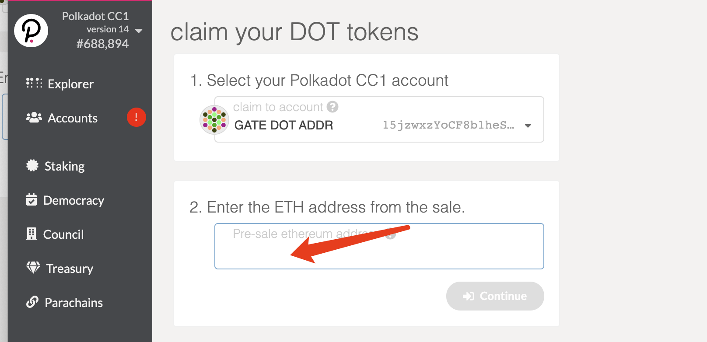707x342 pixels.
Task: Click the Staking certificate icon
Action: pos(32,165)
